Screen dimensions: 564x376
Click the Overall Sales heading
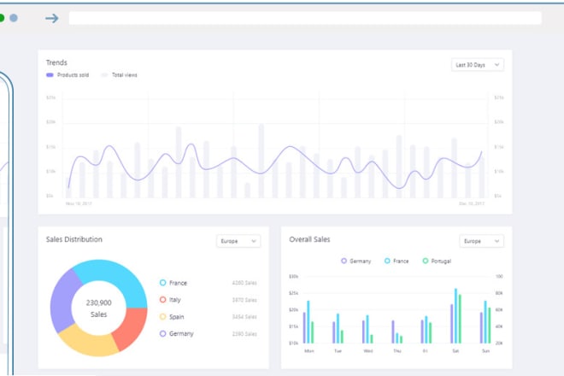(309, 239)
